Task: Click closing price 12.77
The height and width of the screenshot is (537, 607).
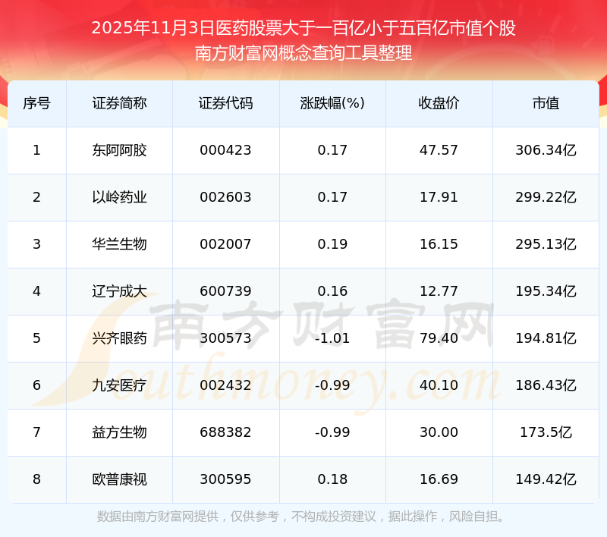Action: pyautogui.click(x=439, y=291)
